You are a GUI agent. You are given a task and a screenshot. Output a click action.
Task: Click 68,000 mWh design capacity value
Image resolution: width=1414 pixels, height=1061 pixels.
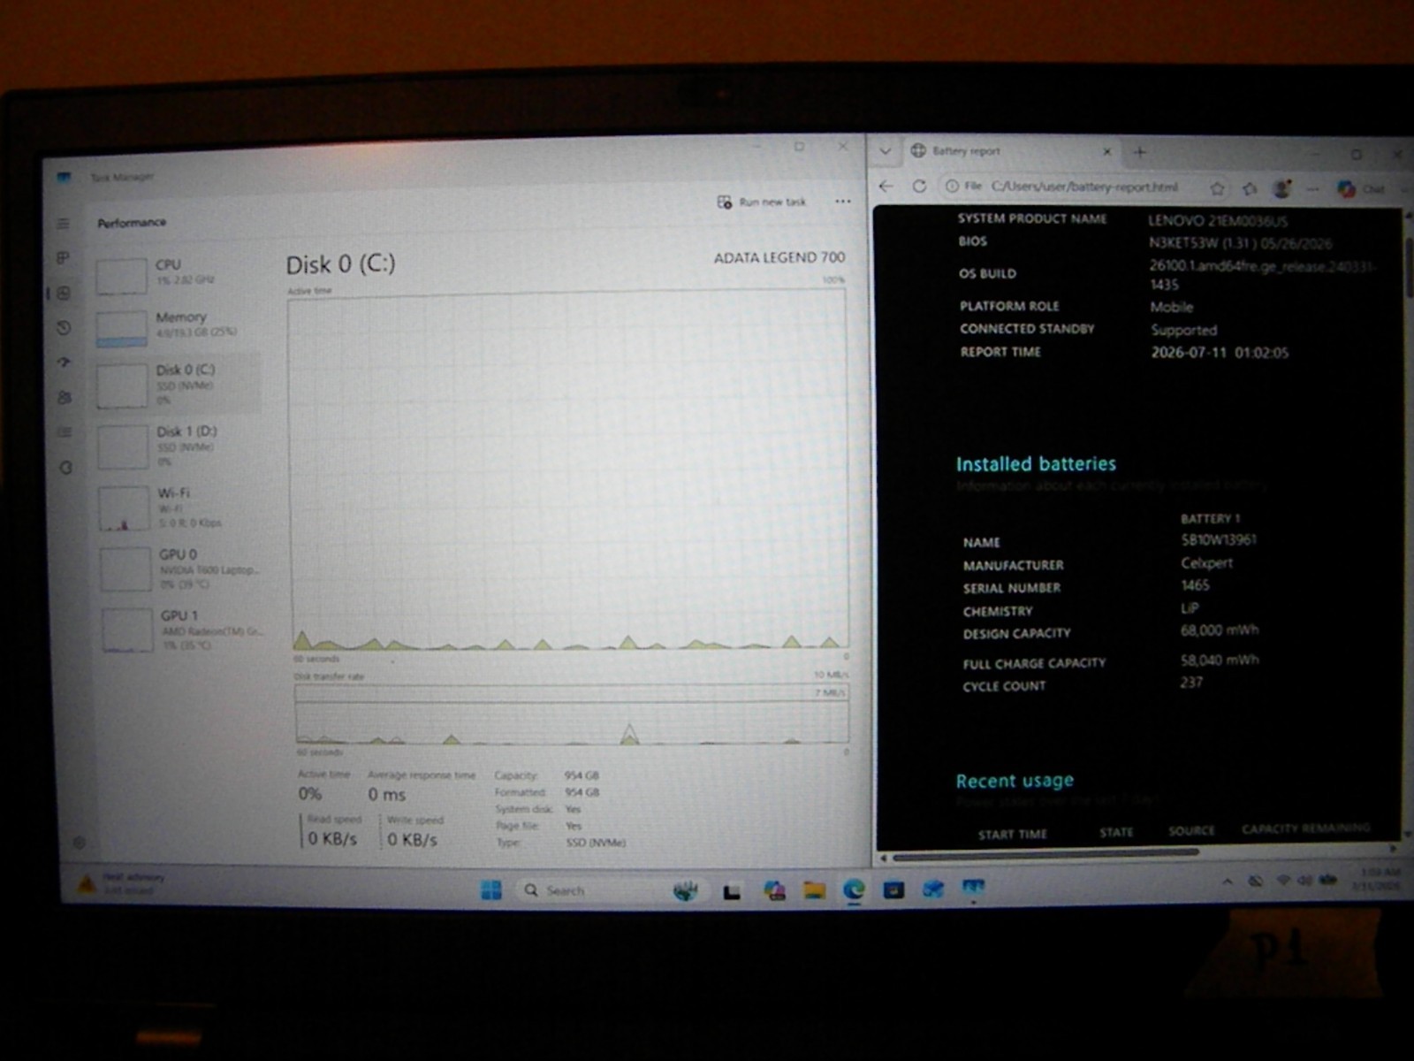(1220, 630)
